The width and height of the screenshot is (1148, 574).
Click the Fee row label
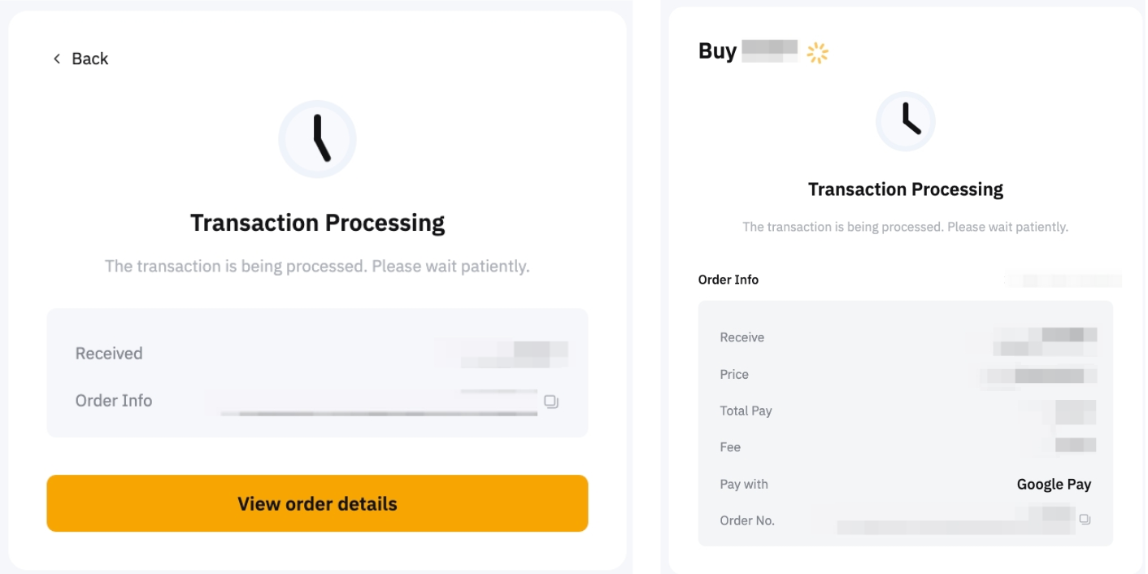[730, 447]
